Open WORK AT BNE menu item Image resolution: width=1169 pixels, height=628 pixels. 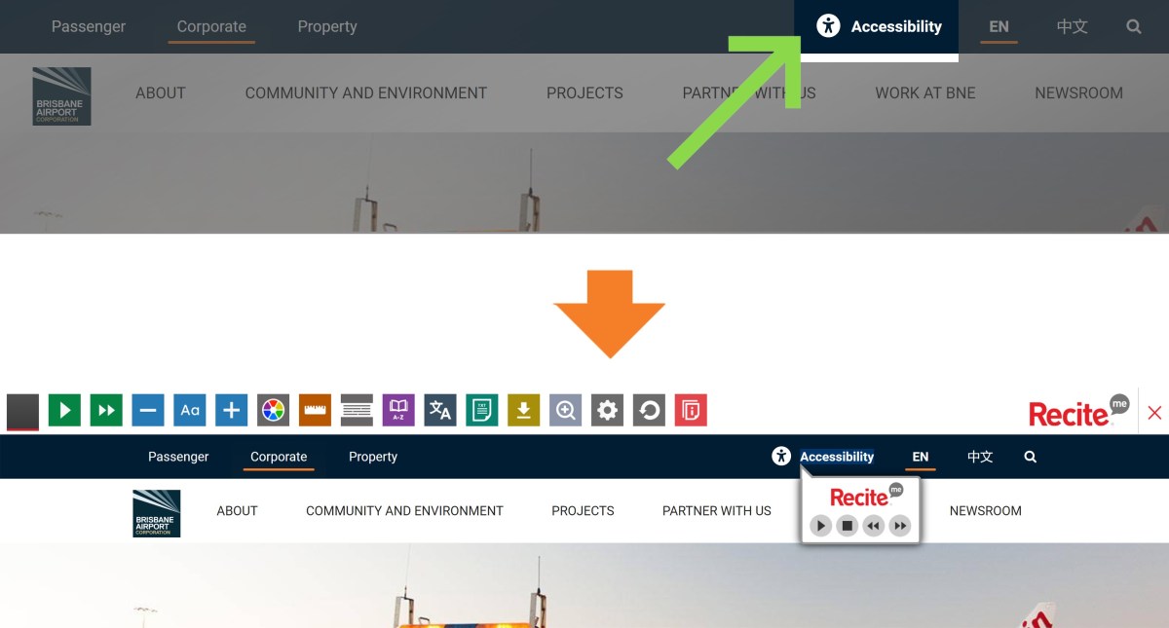(x=925, y=93)
